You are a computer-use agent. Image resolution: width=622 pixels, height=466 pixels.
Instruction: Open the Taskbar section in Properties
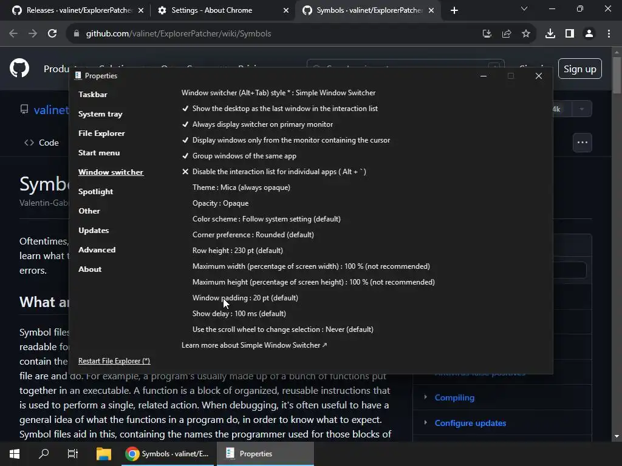[93, 94]
